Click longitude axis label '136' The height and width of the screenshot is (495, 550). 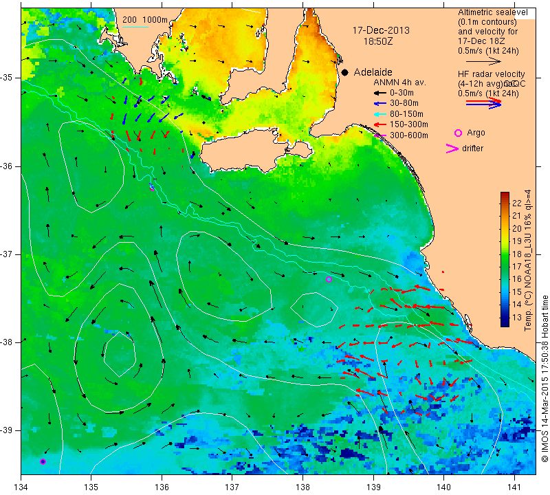coord(162,487)
